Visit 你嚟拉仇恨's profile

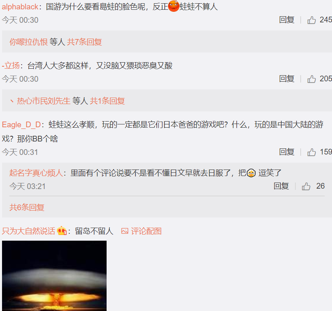(x=28, y=42)
